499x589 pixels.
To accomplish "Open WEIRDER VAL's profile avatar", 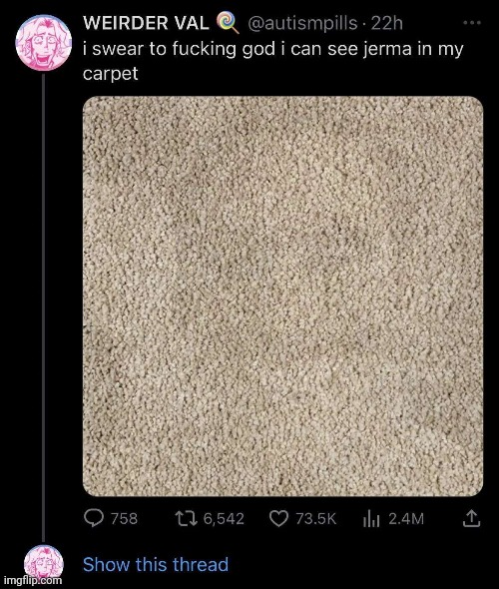I will coord(44,43).
